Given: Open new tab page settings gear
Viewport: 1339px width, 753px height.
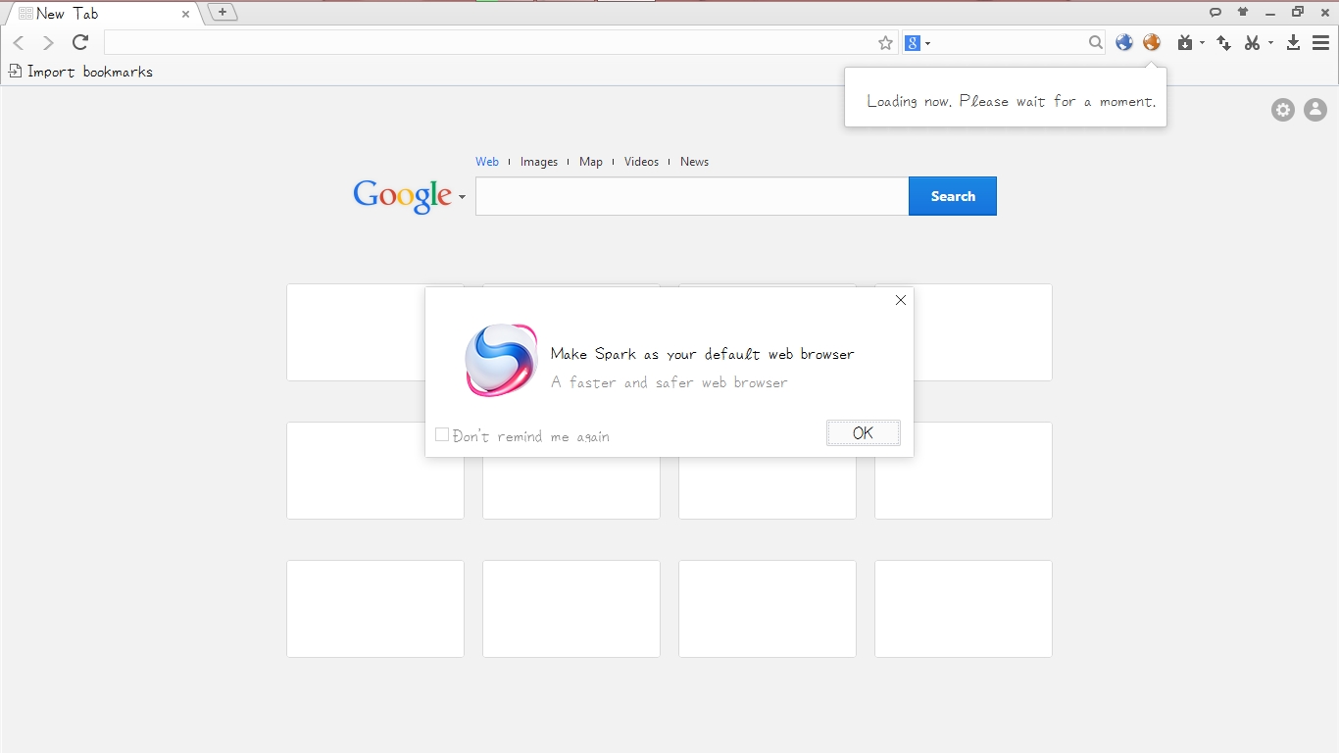Looking at the screenshot, I should click(x=1283, y=110).
